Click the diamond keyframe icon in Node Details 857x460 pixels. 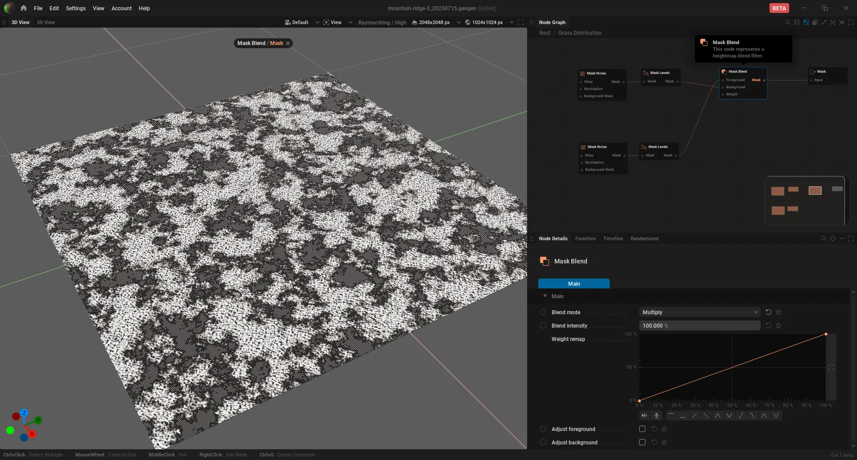[x=833, y=238]
